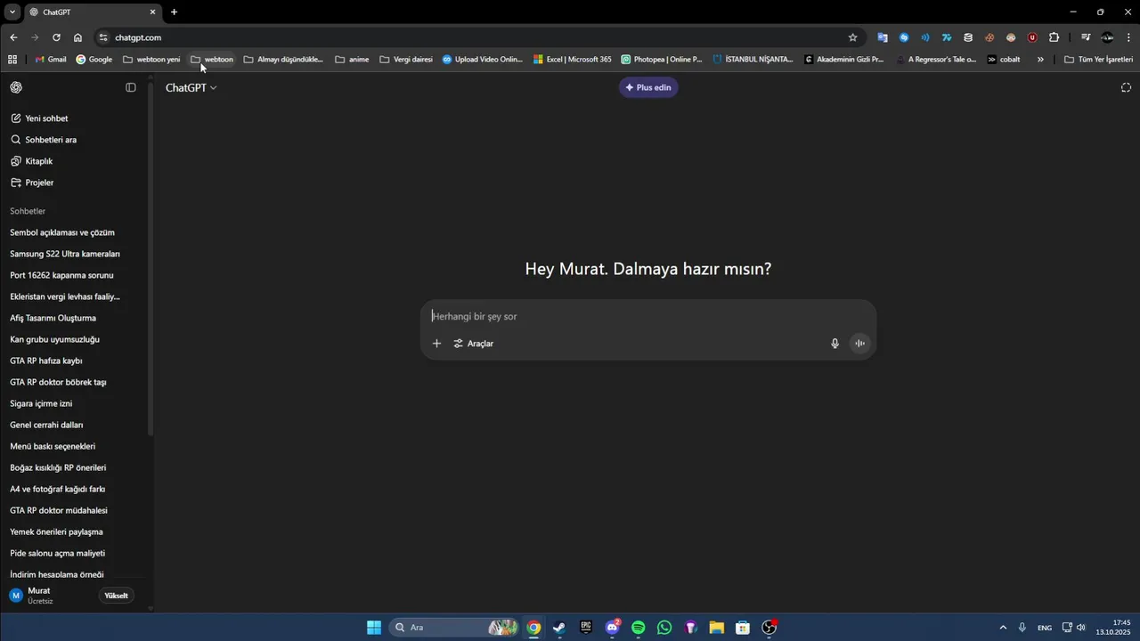Click the Shazam extension icon

904,37
